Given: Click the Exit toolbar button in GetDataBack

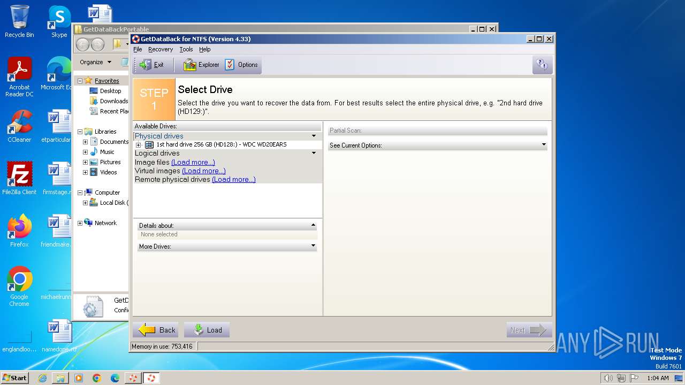Looking at the screenshot, I should click(x=153, y=65).
